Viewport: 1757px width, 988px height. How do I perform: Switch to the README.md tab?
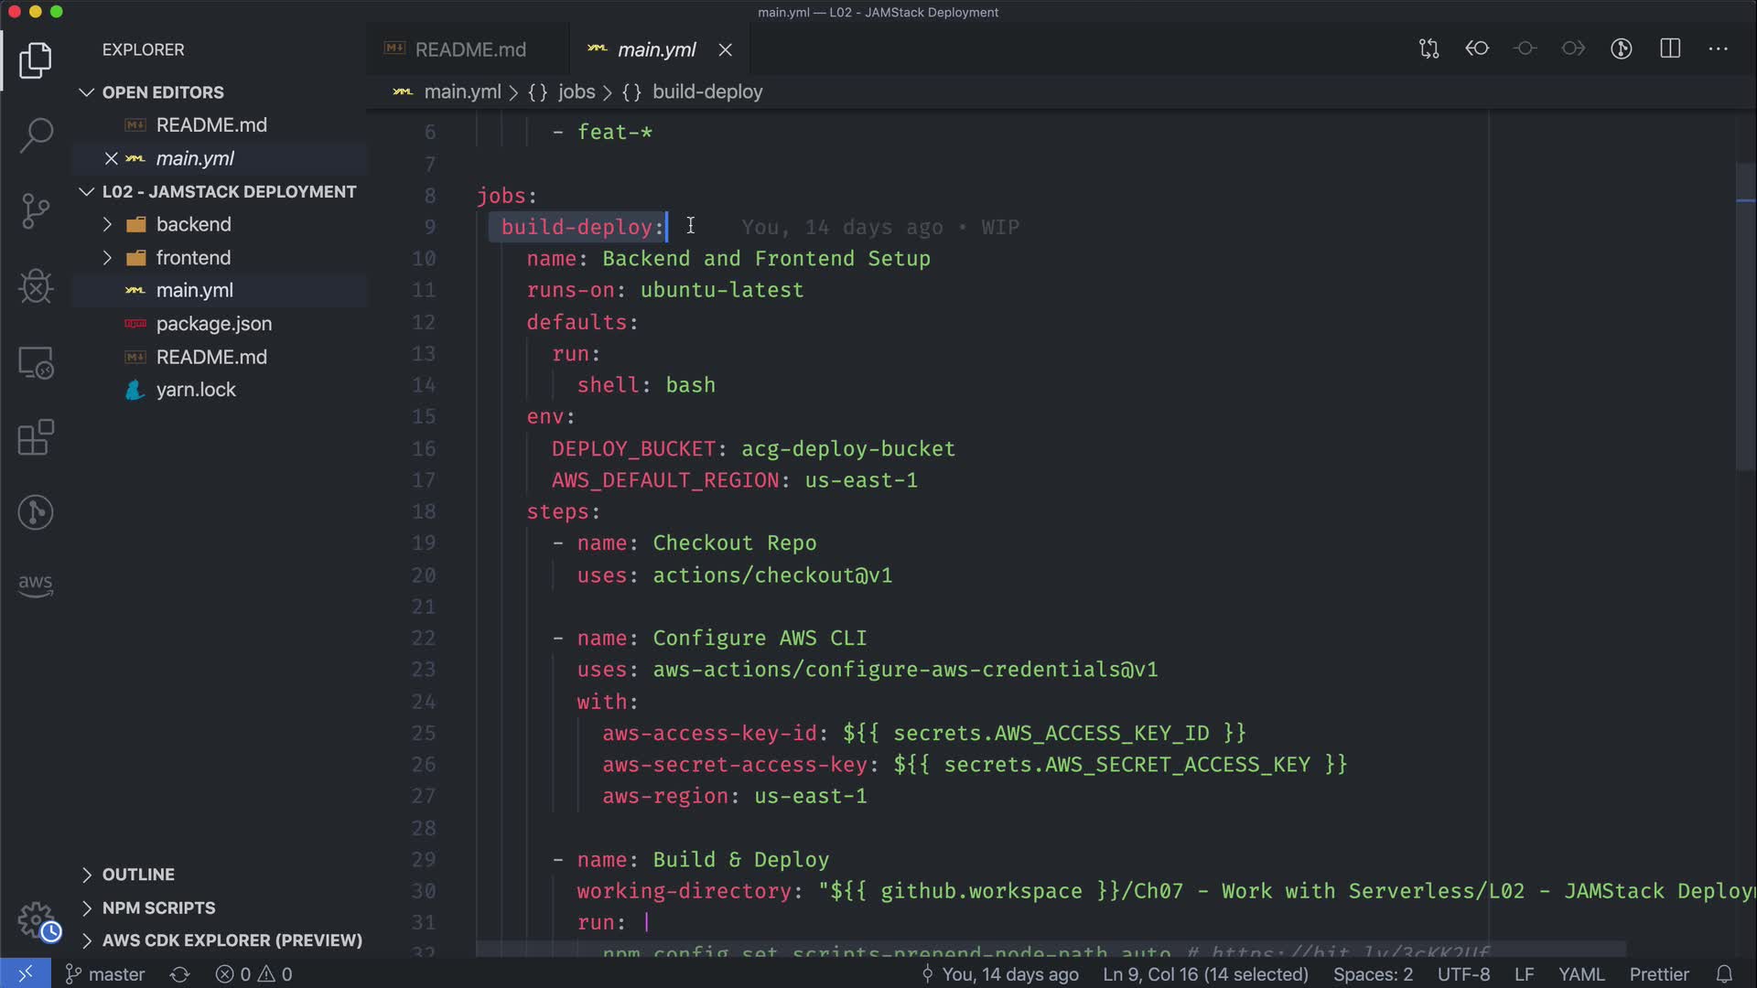(x=469, y=49)
